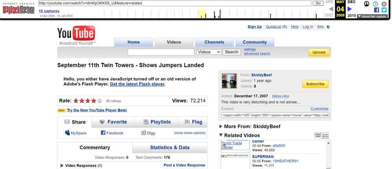Switch related videos to grid view
The image size is (392, 169).
325,136
